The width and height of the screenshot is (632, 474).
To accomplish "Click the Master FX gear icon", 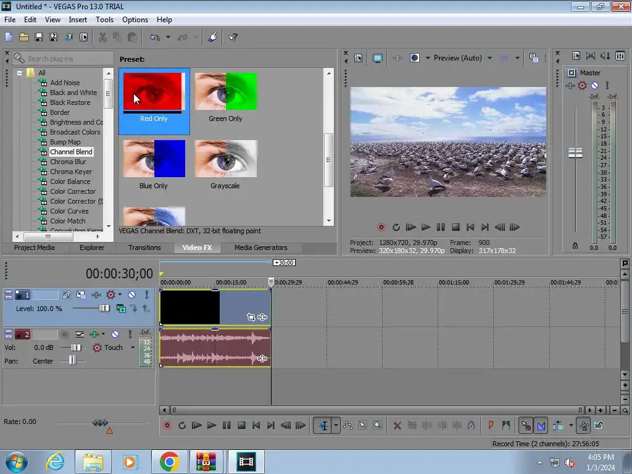I will [x=582, y=85].
